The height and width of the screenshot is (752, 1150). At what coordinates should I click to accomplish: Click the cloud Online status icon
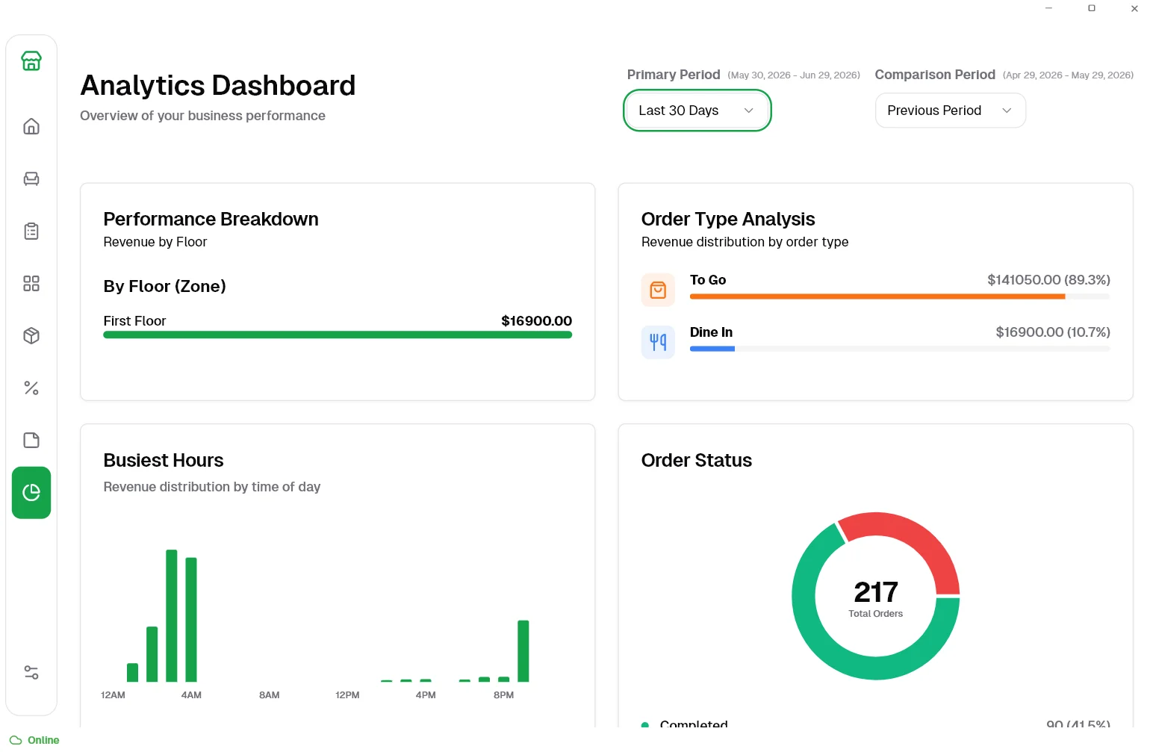coord(16,740)
